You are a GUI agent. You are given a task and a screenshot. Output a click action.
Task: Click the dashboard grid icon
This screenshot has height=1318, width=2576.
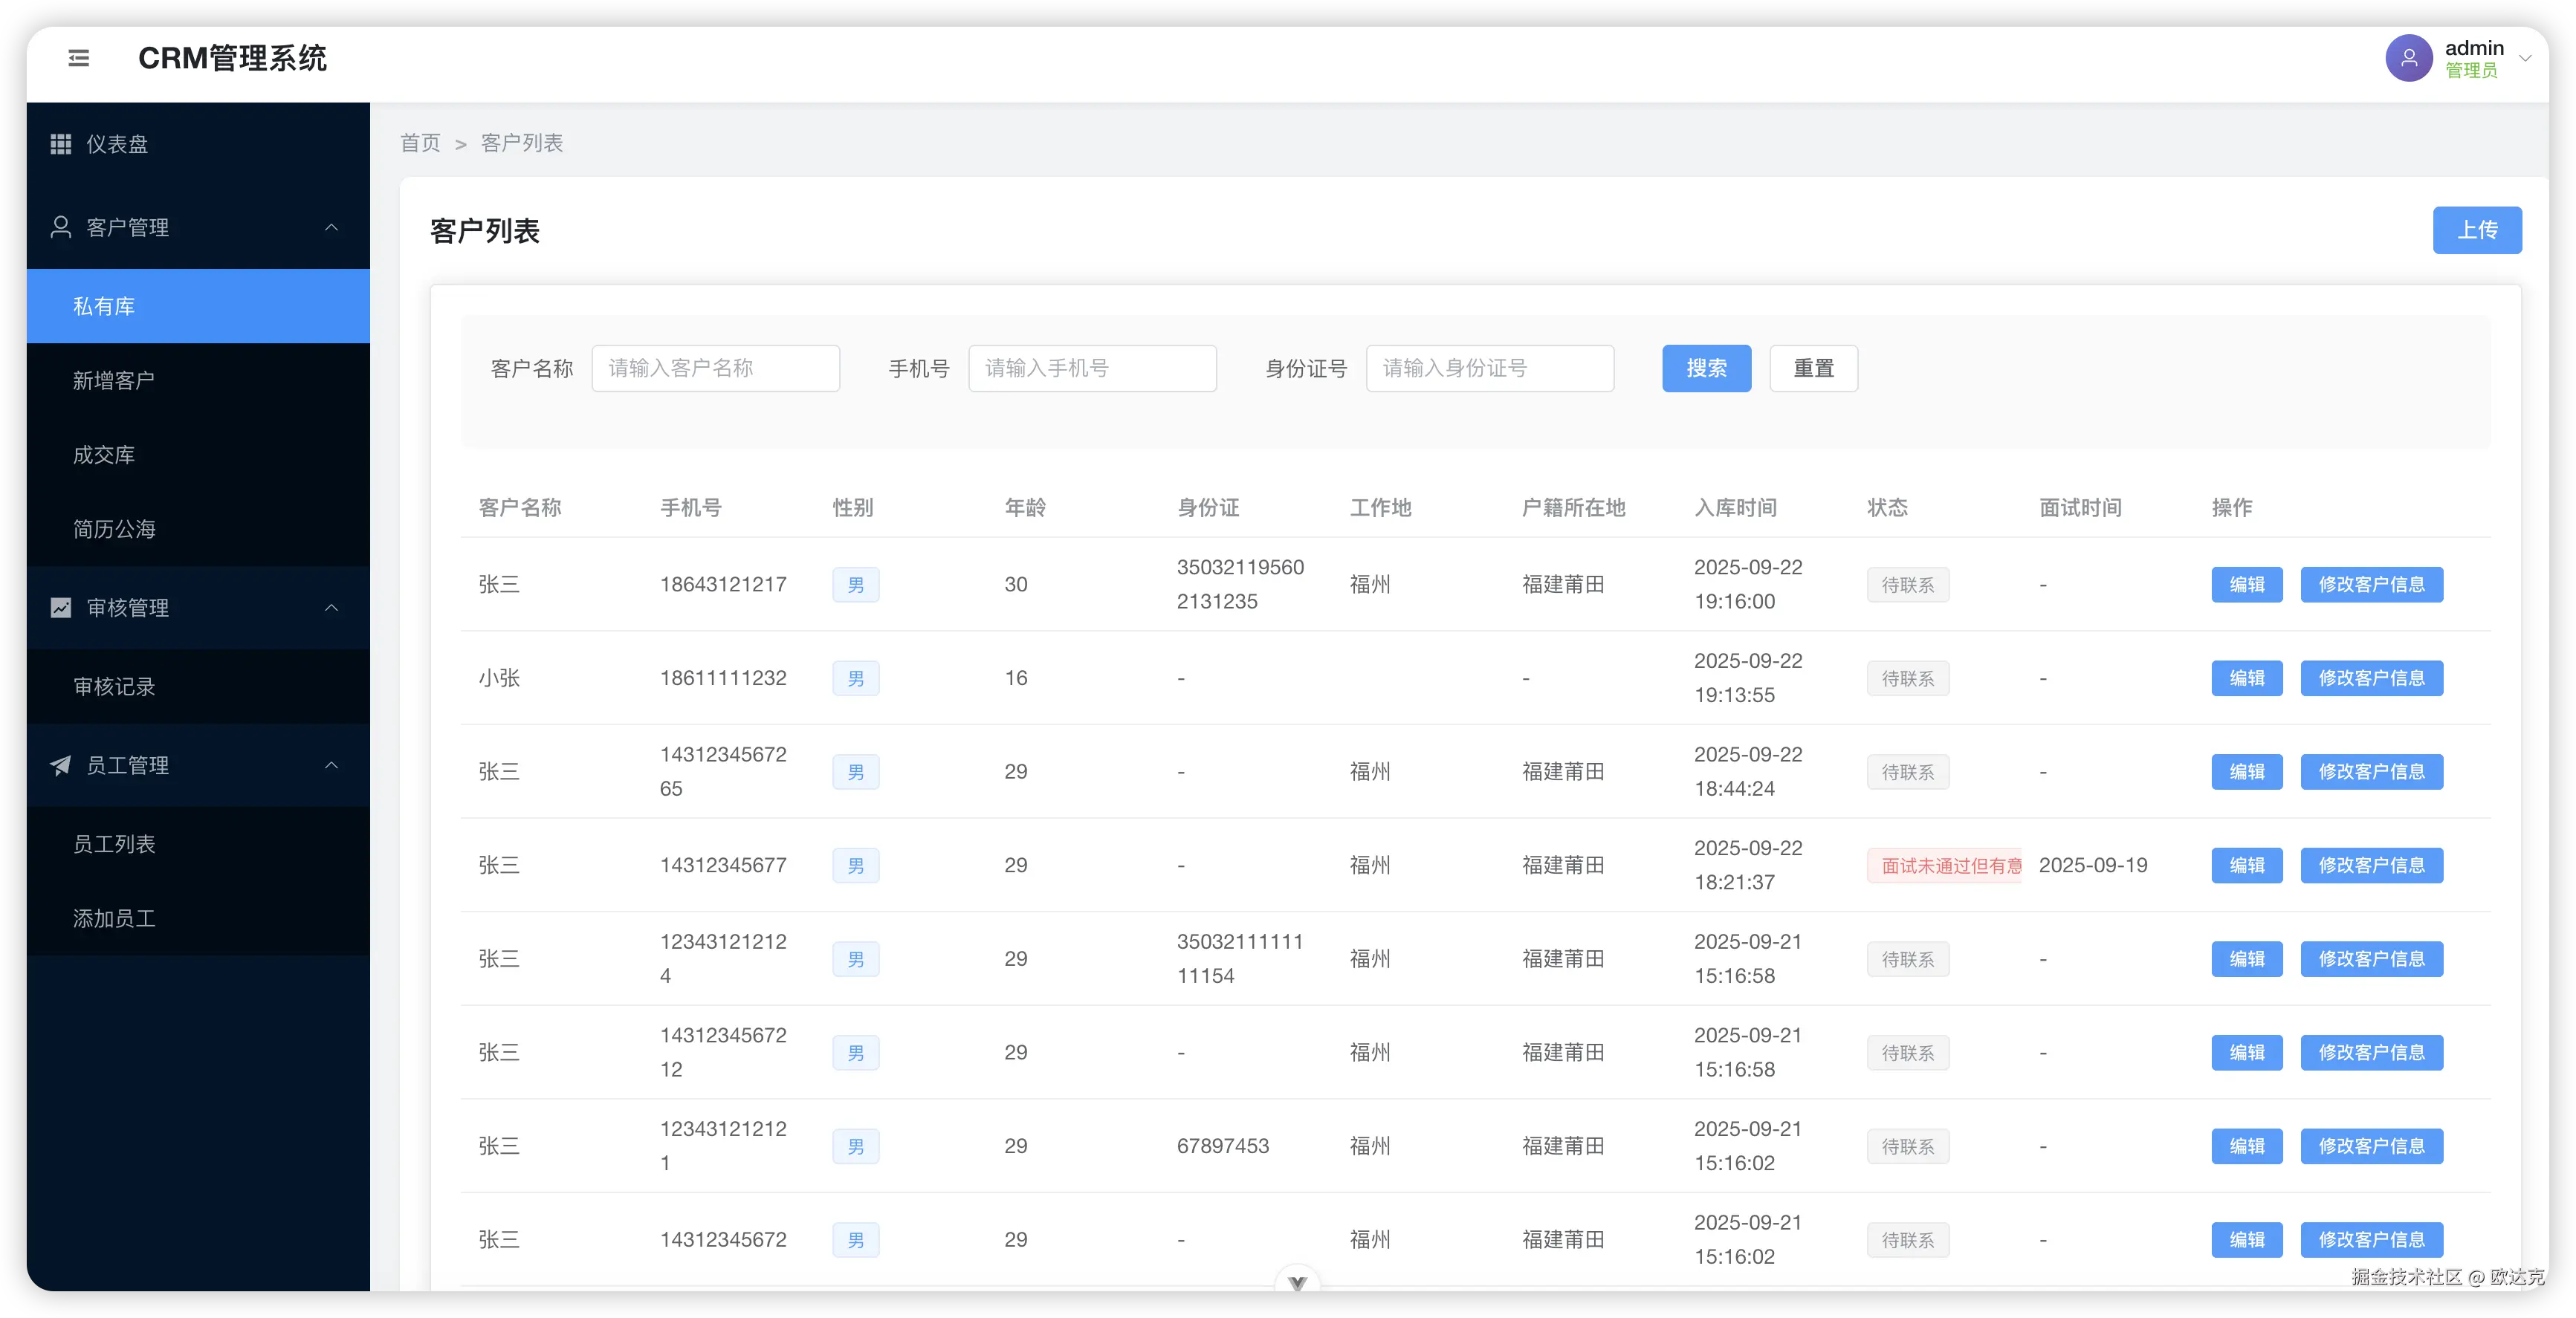pyautogui.click(x=61, y=144)
